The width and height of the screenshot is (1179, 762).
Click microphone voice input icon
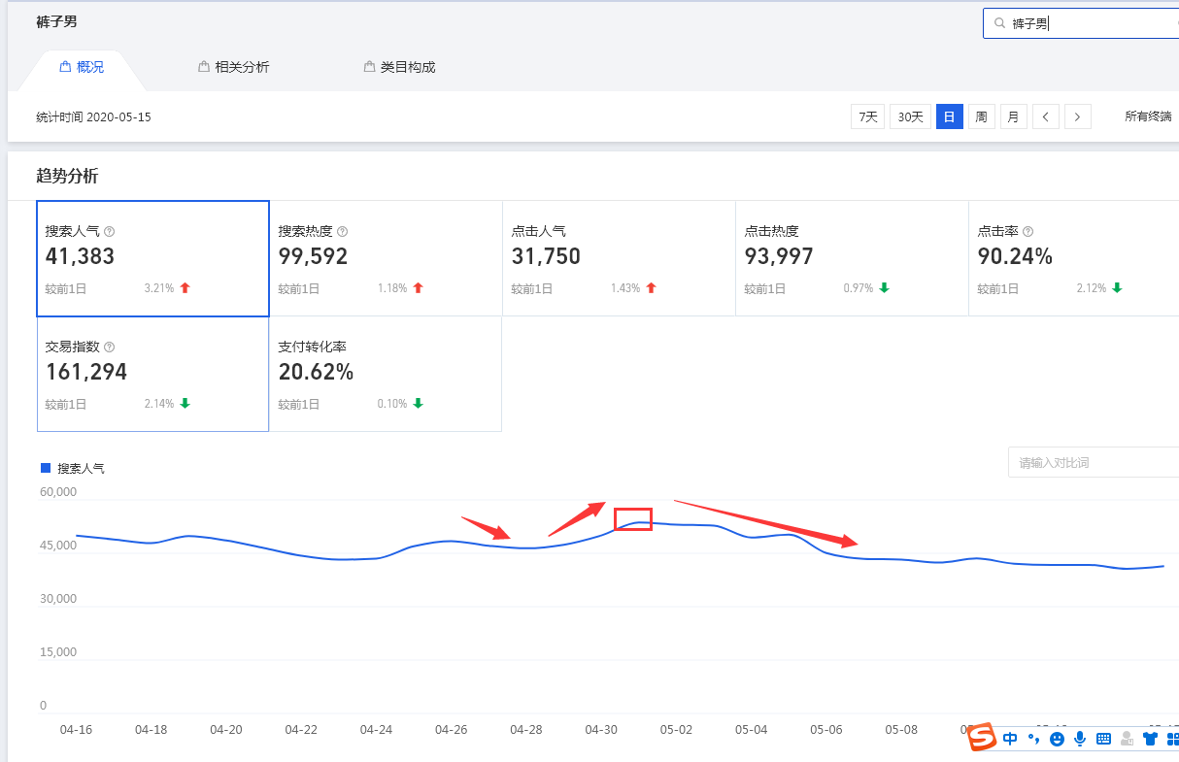1080,739
